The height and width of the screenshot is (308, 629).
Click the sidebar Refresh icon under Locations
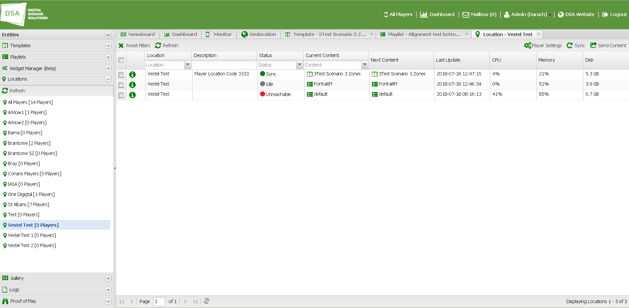(5, 91)
